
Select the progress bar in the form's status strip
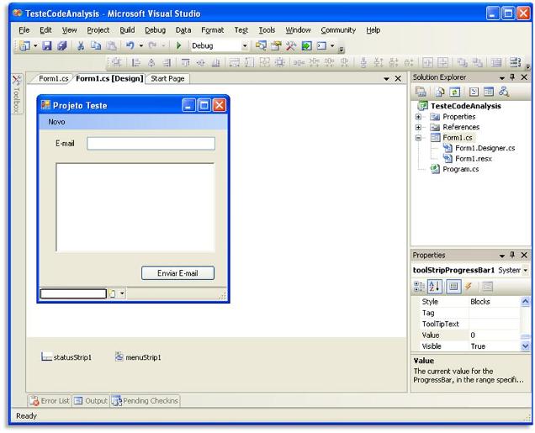click(x=72, y=293)
